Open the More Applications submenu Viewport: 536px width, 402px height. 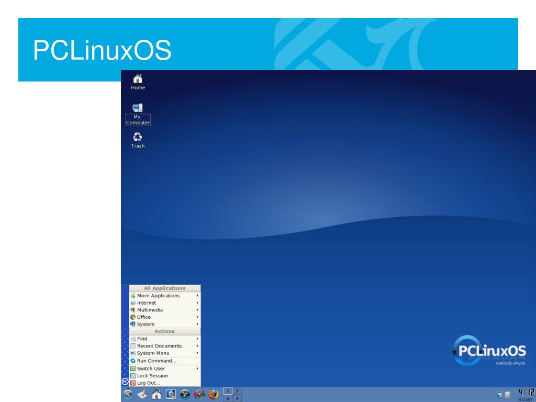tap(165, 296)
